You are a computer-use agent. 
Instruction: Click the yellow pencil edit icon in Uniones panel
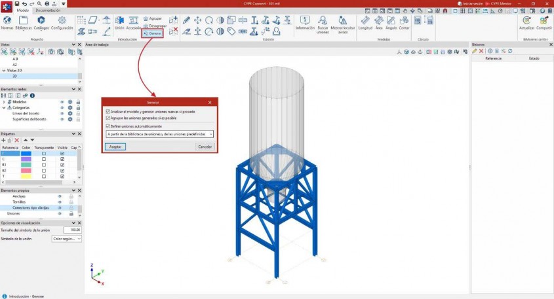tap(475, 51)
